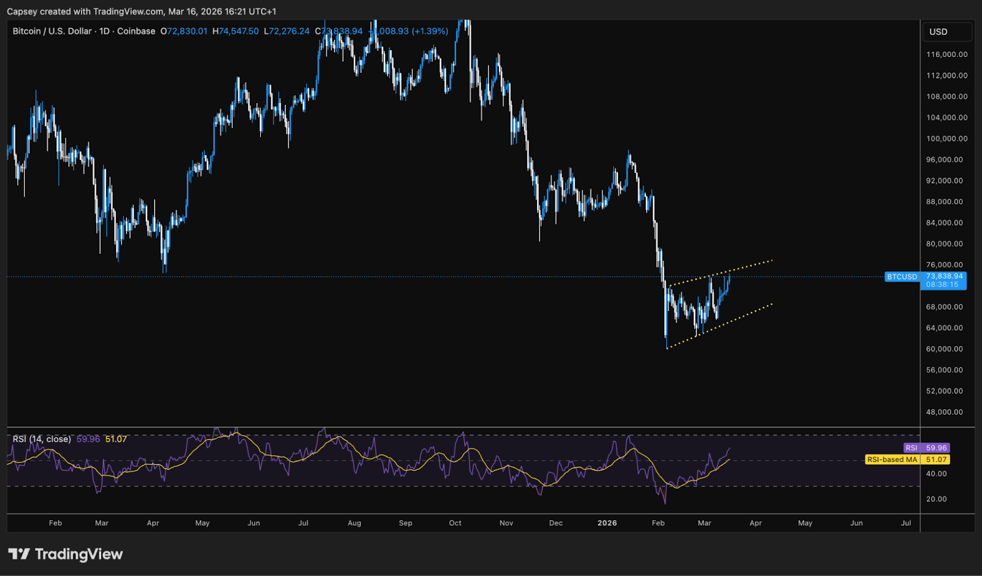Click the USD currency button above the price scale

946,31
